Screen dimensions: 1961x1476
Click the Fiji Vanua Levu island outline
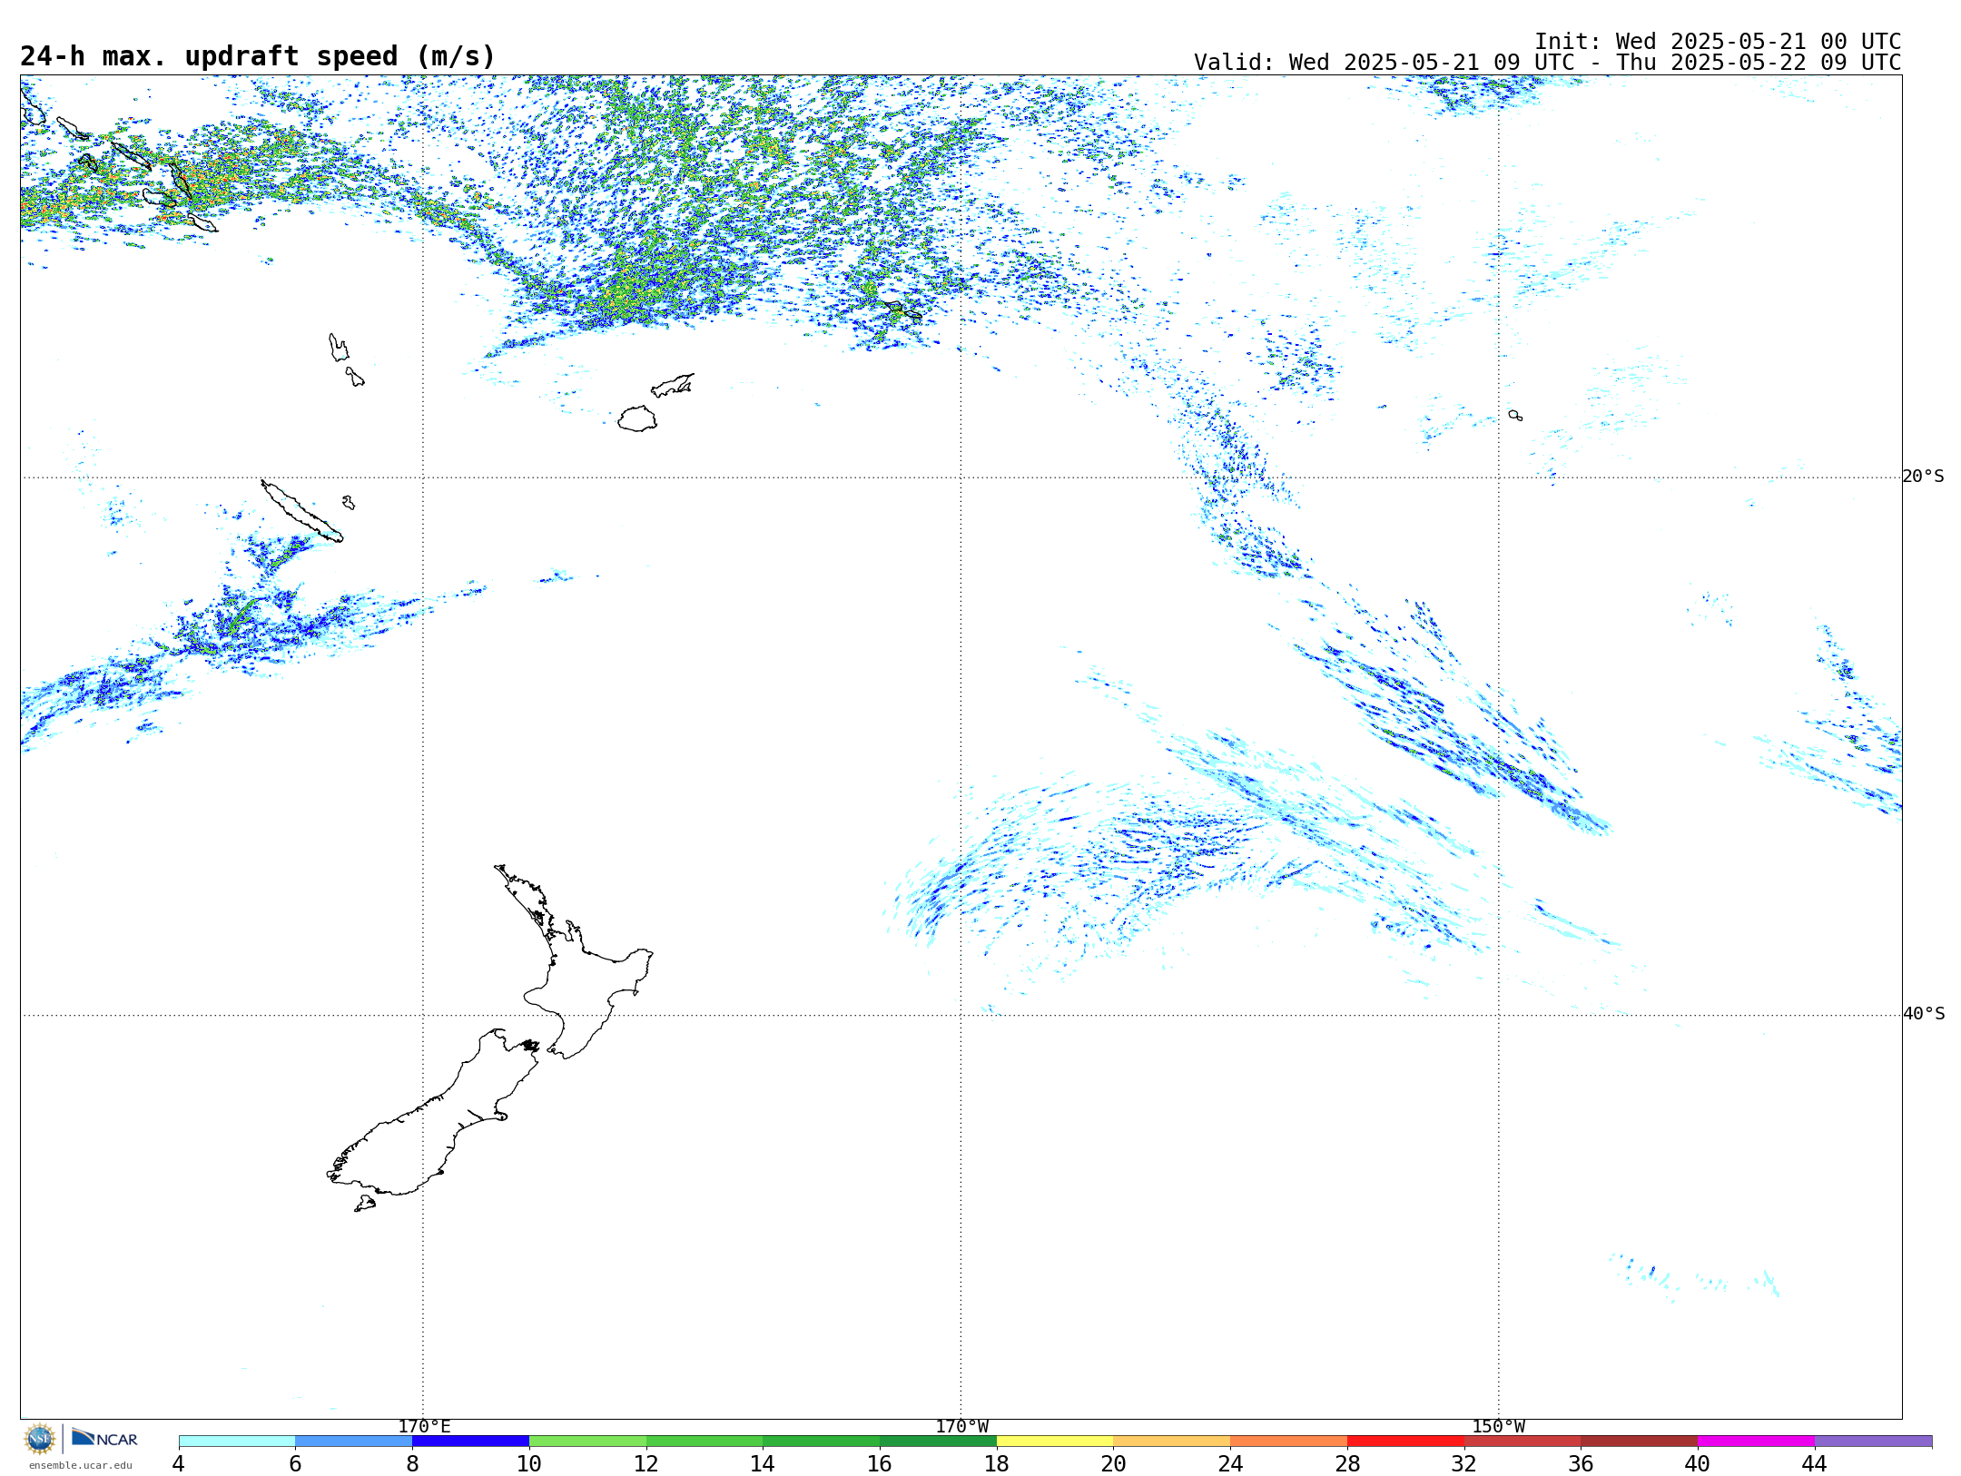[673, 386]
